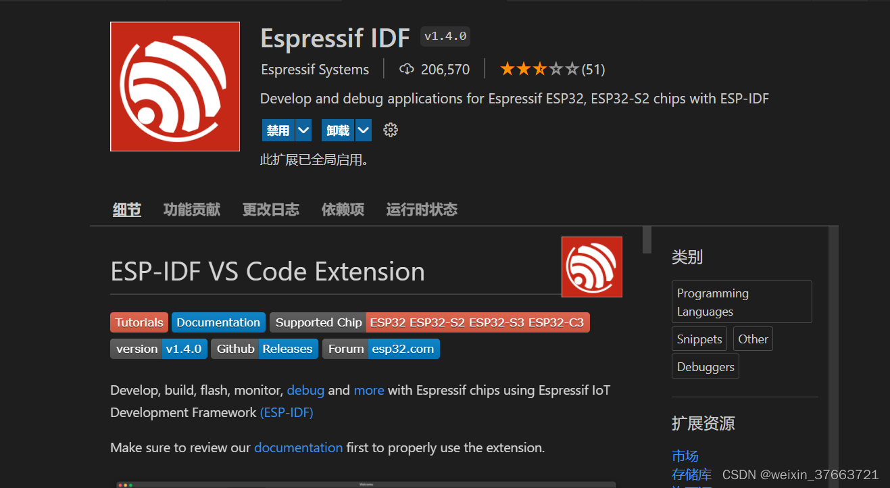Click the ESP-IDF VS Code Extension heading
The width and height of the screenshot is (890, 488).
[268, 272]
